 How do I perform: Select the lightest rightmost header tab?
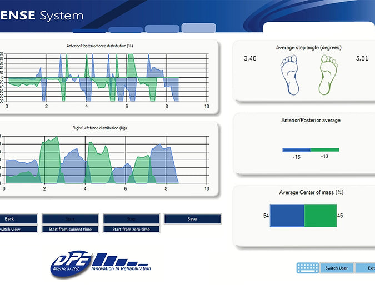(x=198, y=28)
